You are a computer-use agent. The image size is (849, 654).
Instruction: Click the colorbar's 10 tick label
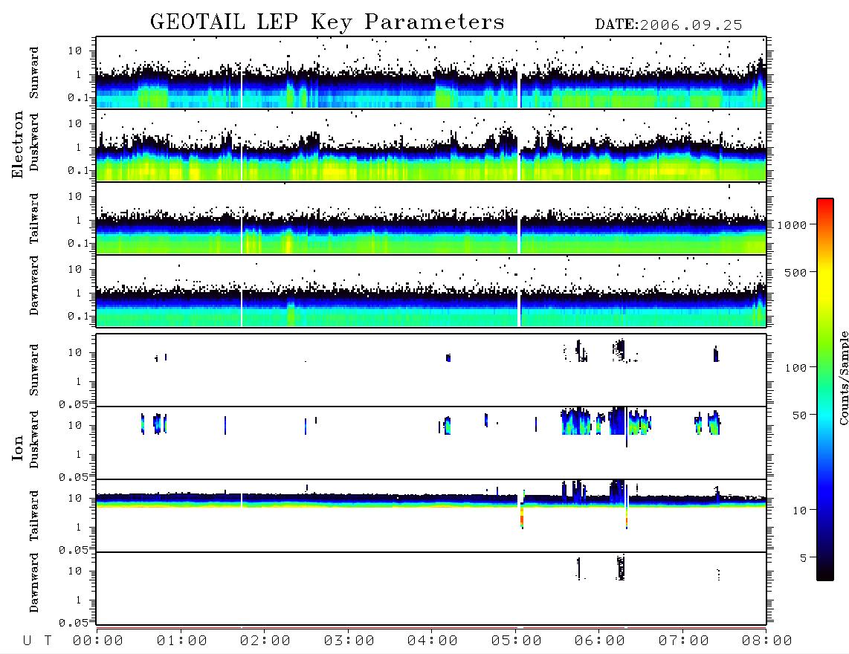pos(799,511)
